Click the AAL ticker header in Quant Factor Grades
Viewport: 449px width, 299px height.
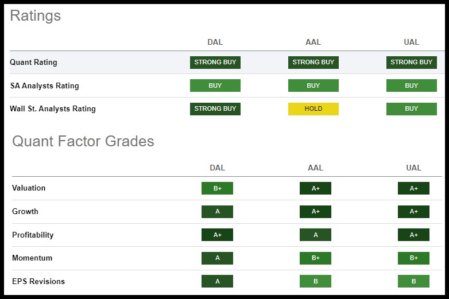pyautogui.click(x=315, y=168)
